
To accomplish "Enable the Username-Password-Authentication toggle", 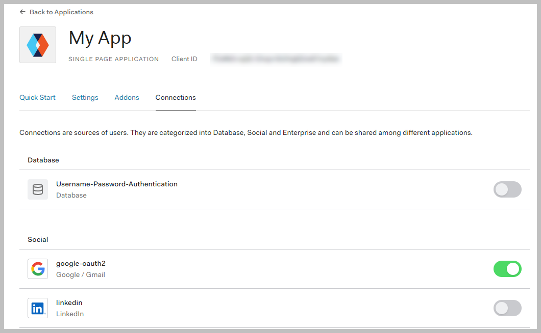I will pos(507,189).
